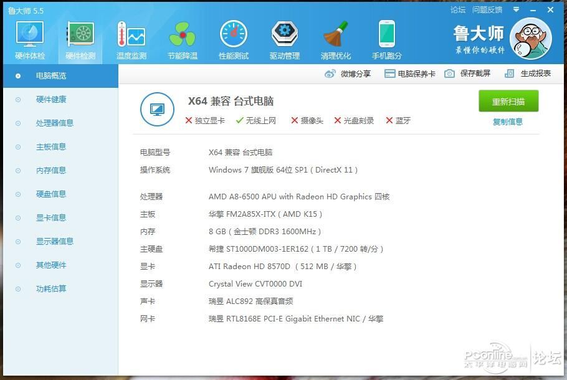Open 硬件体检 hardware checkup icon
This screenshot has height=380, width=567.
point(30,34)
